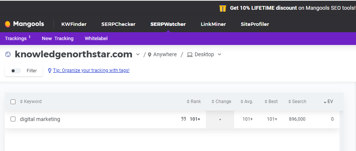Sort by Best column arrows
Viewport: 356px width, 151px height.
[x=266, y=102]
